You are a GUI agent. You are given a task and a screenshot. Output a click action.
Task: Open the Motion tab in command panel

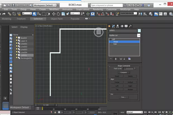[x=122, y=26]
